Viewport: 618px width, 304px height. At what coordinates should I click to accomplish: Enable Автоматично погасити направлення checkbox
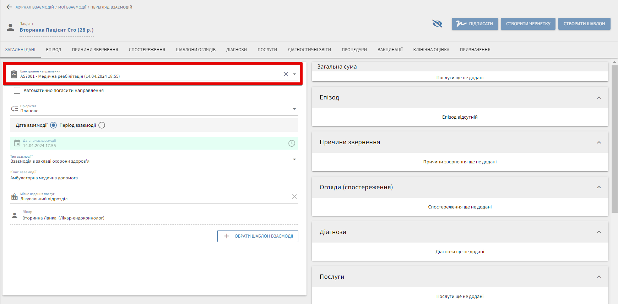[17, 91]
